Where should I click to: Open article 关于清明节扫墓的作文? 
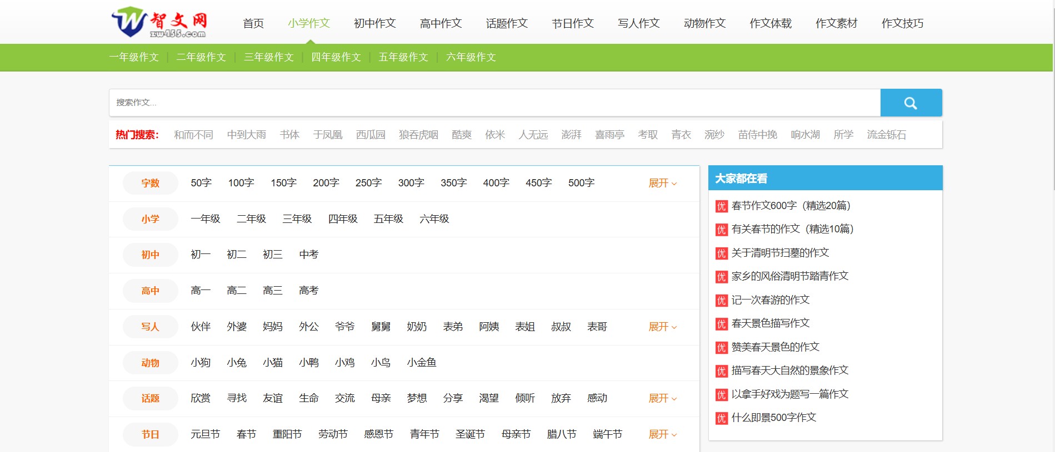coord(780,253)
